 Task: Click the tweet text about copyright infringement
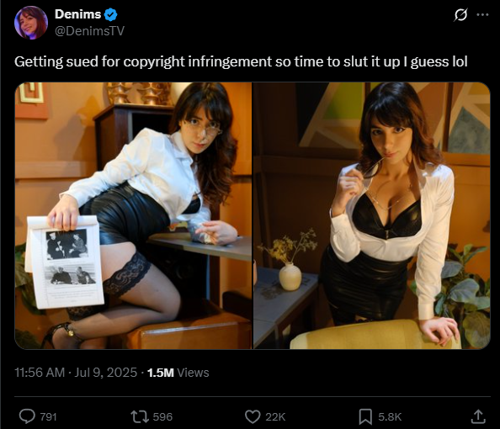point(241,62)
